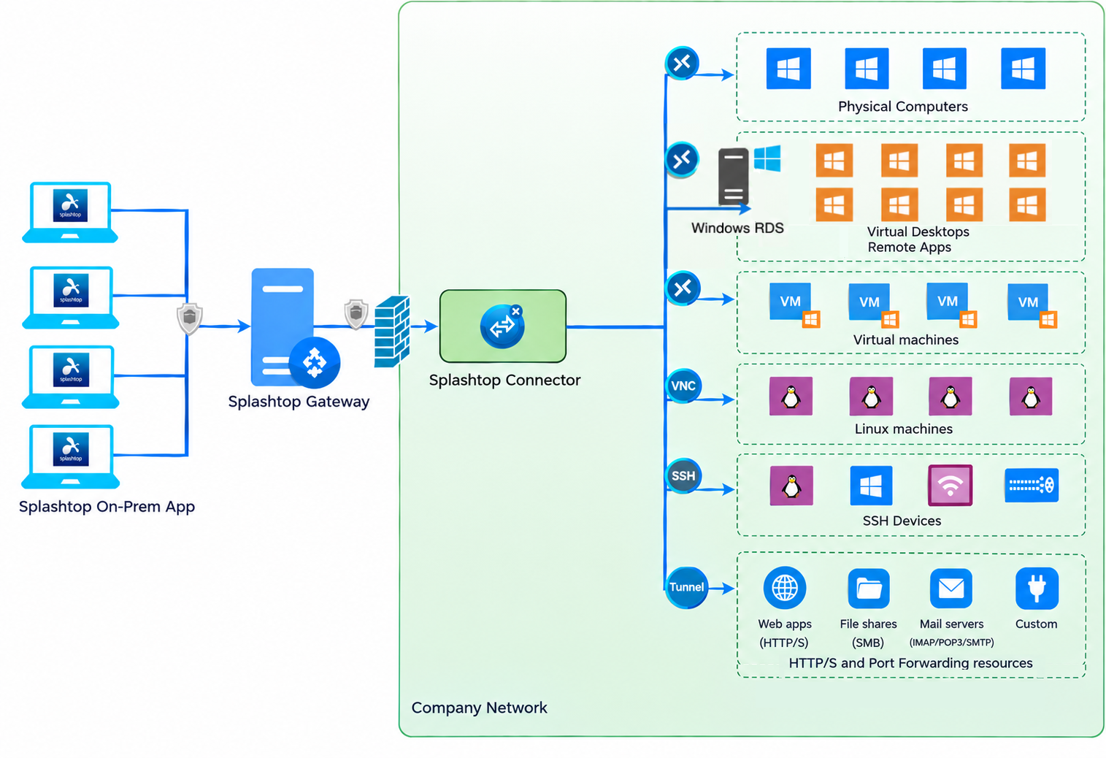The width and height of the screenshot is (1106, 758).
Task: Click the SSH protocol badge
Action: (683, 476)
